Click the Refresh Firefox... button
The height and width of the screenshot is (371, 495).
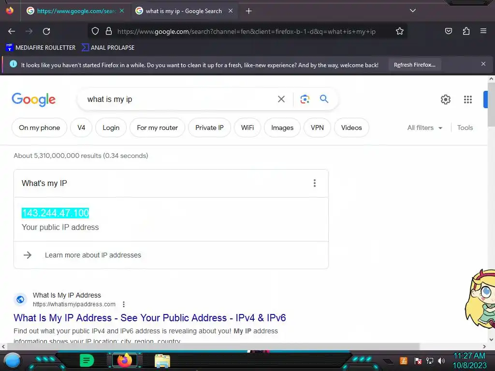click(x=414, y=65)
